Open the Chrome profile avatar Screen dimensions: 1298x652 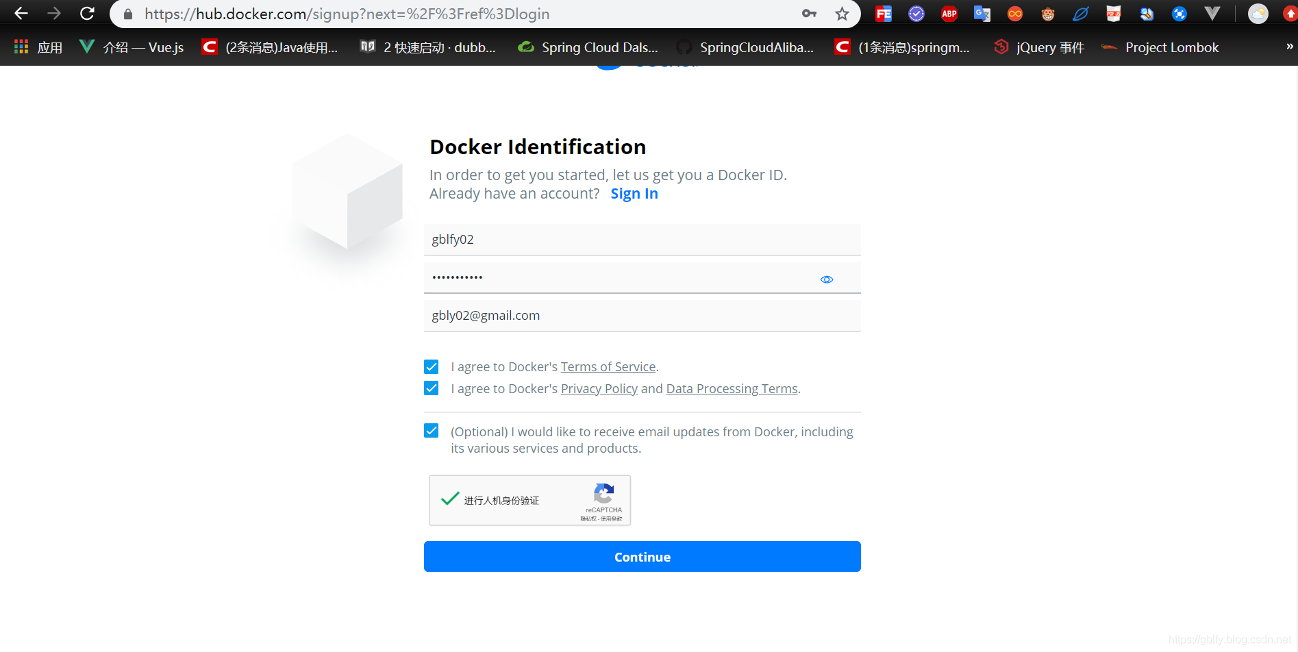click(x=1258, y=14)
